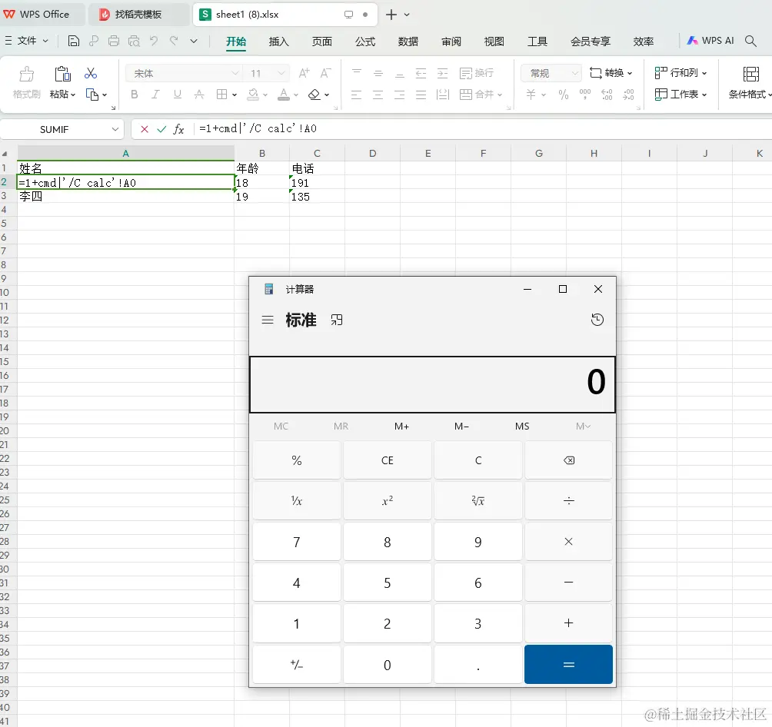Click the redo arrow icon

tap(174, 41)
